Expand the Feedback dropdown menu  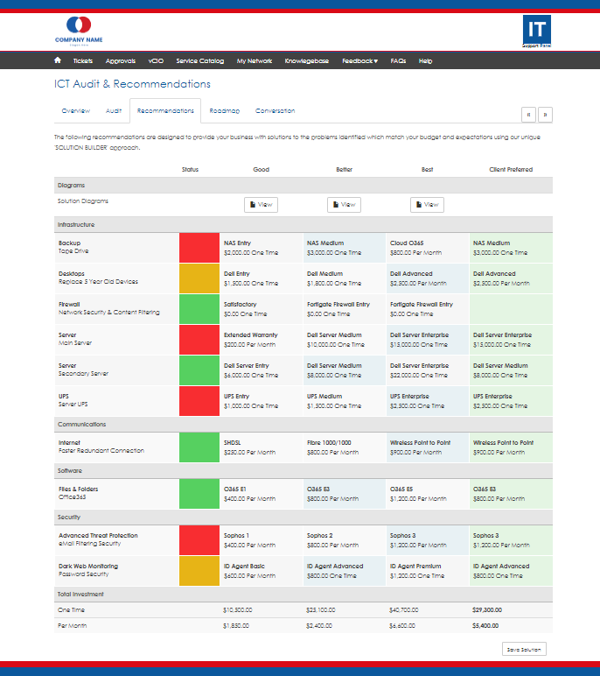pyautogui.click(x=359, y=61)
